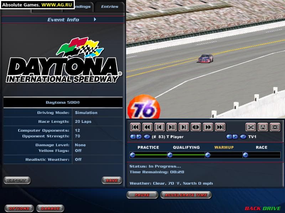Viewport: 285px width, 213px height.
Task: Click the EXPORT button
Action: 17,180
